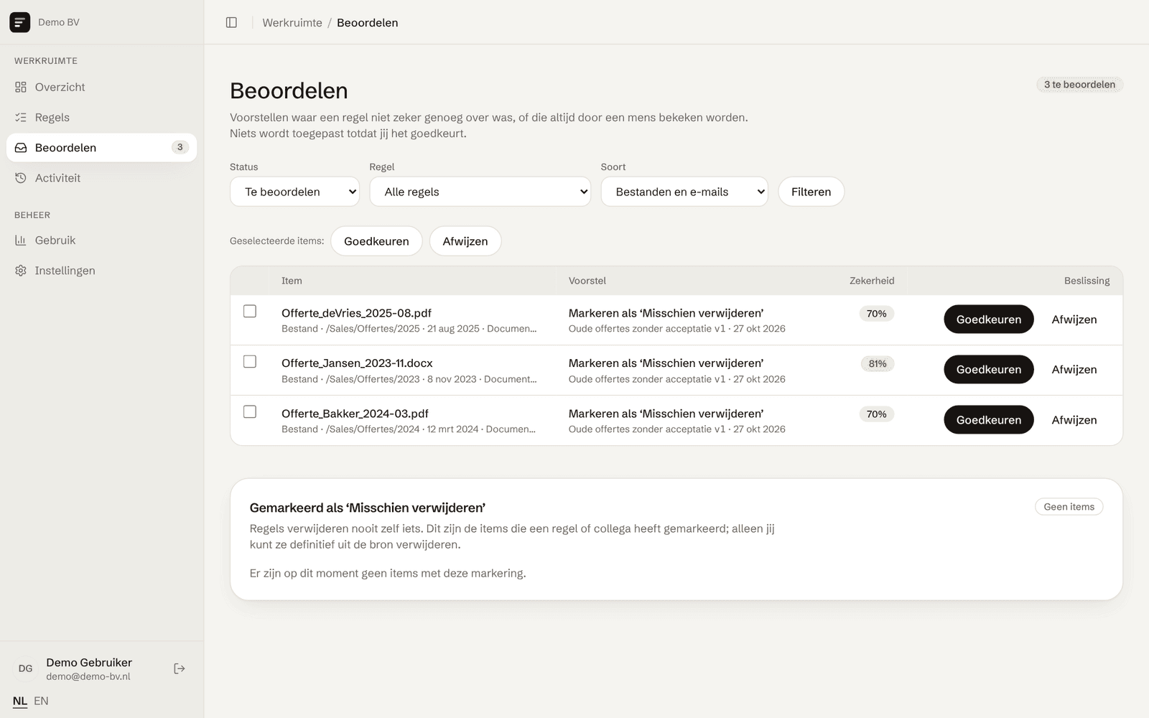Select checkbox for Offerte_Bakker_2024-03.pdf
Image resolution: width=1149 pixels, height=718 pixels.
[250, 411]
